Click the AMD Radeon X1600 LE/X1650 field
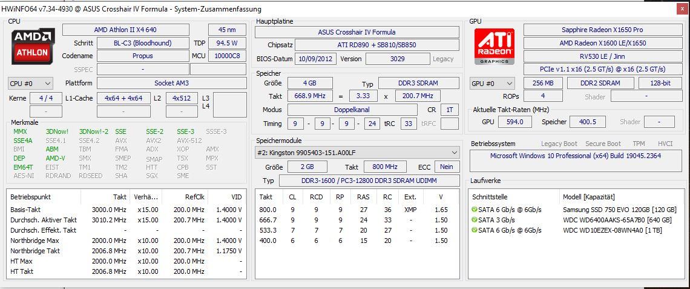 click(602, 43)
